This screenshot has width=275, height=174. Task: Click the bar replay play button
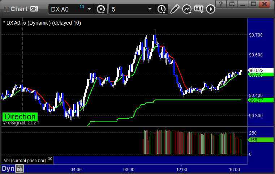point(210,9)
